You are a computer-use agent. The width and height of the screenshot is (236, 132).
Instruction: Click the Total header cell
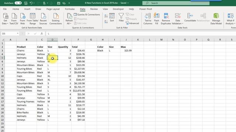tap(78, 47)
